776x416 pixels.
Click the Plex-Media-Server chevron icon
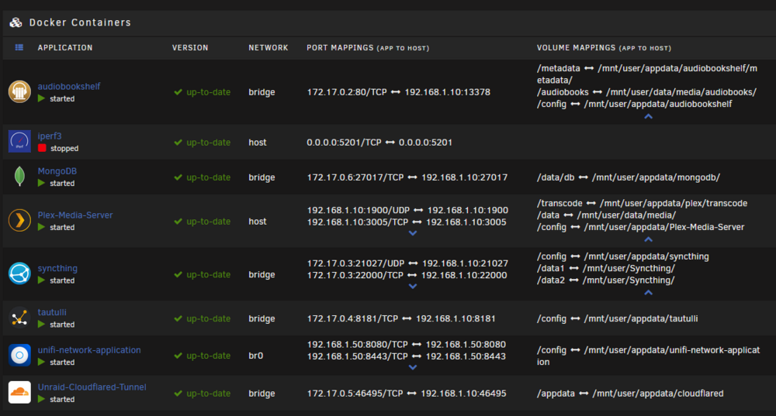[x=19, y=221]
